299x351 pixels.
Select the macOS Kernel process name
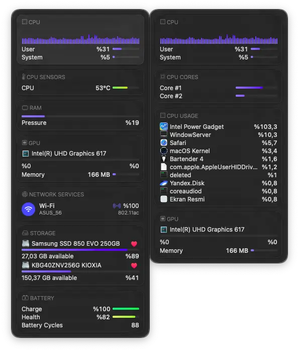tap(190, 151)
